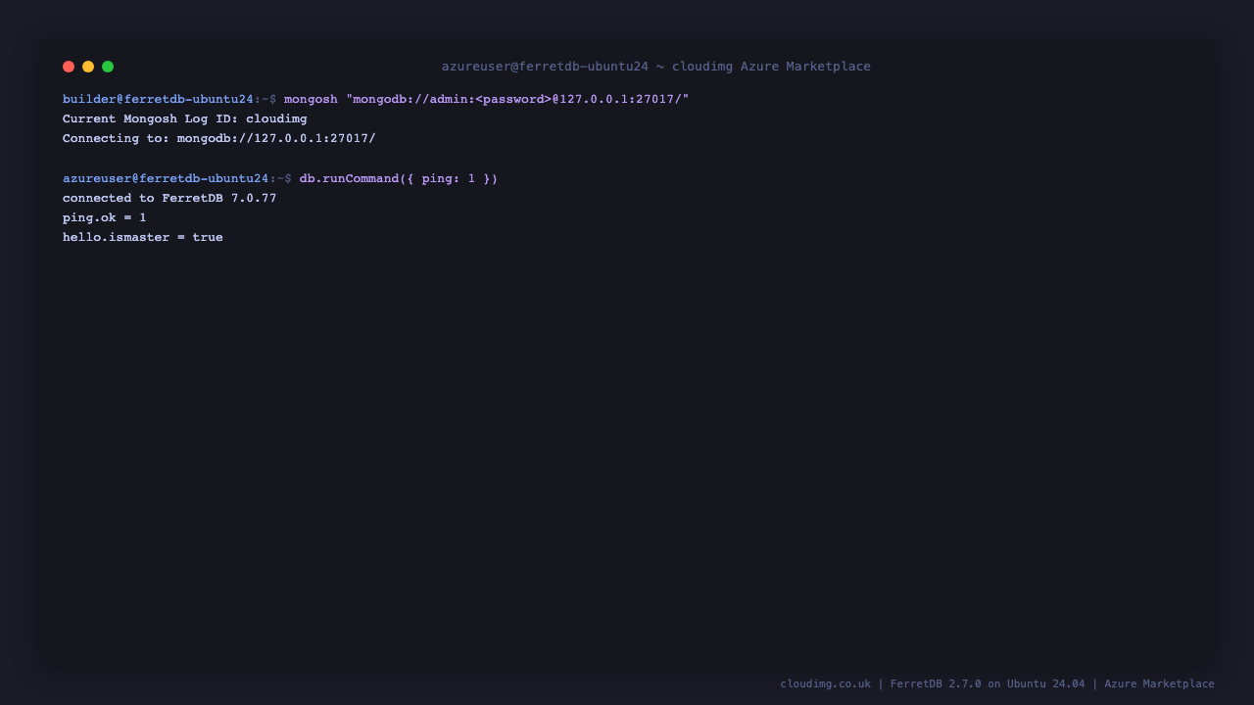Viewport: 1254px width, 705px height.
Task: Click the green maximize window dot
Action: pos(108,67)
